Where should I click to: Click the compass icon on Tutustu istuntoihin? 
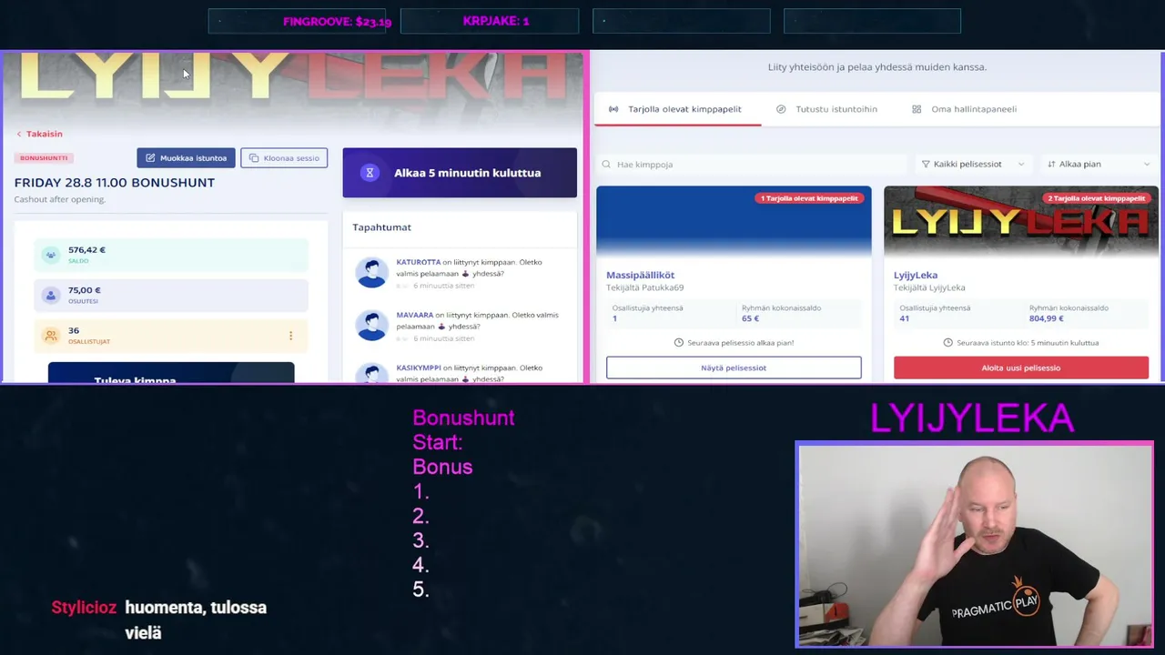pyautogui.click(x=781, y=109)
